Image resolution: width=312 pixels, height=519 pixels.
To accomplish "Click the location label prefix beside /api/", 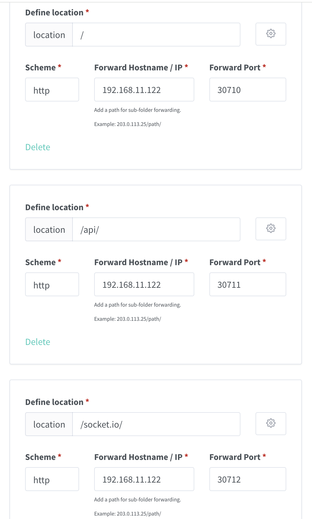I will point(49,229).
